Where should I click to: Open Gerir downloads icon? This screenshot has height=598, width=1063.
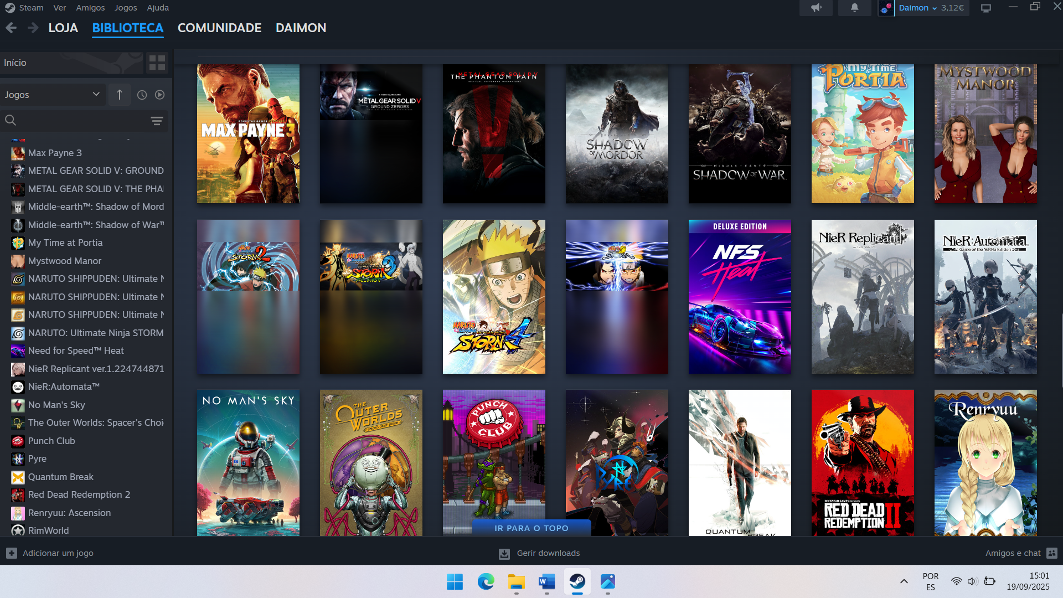pos(504,553)
